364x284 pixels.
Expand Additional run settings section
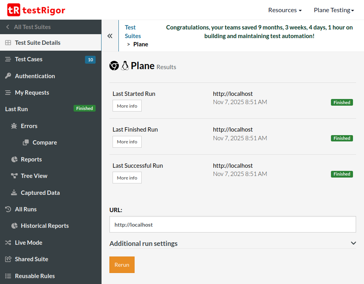[233, 244]
